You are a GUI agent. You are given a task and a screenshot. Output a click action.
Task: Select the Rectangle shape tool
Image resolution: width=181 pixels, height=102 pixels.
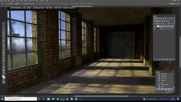(x=4, y=67)
